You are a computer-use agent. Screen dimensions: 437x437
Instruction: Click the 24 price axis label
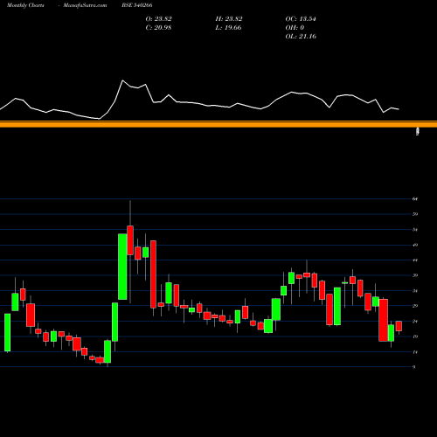[415, 322]
